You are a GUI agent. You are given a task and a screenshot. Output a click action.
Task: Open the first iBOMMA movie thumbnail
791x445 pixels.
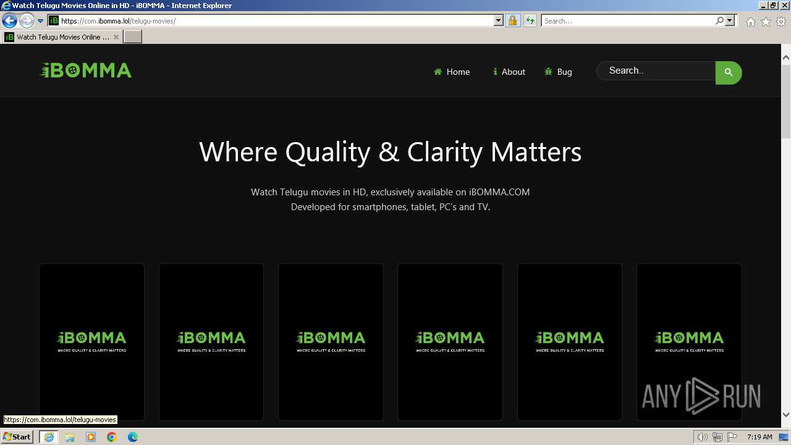pyautogui.click(x=91, y=342)
